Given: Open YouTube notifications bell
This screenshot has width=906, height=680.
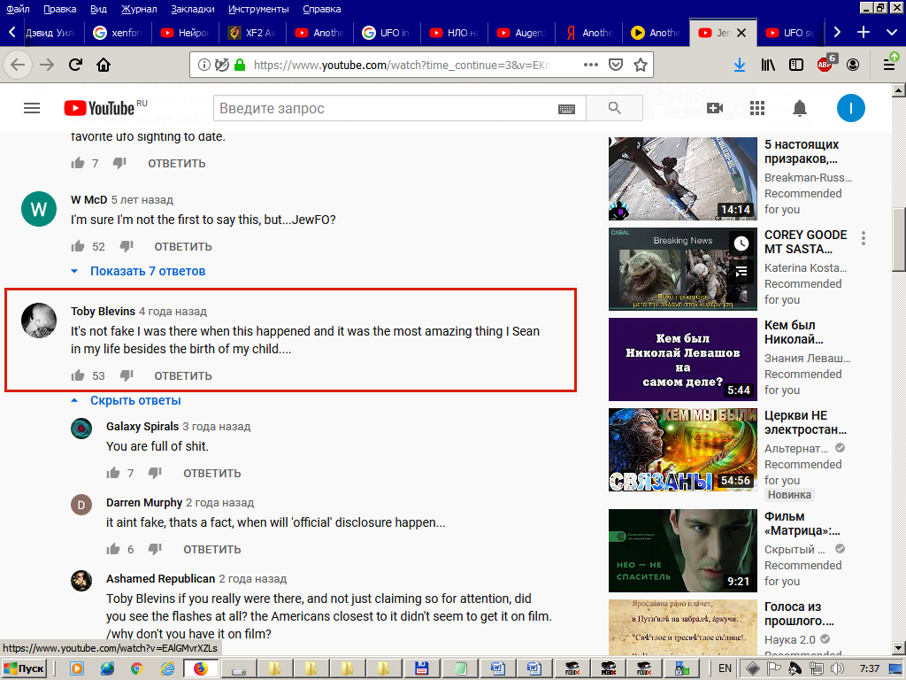Looking at the screenshot, I should (x=800, y=108).
